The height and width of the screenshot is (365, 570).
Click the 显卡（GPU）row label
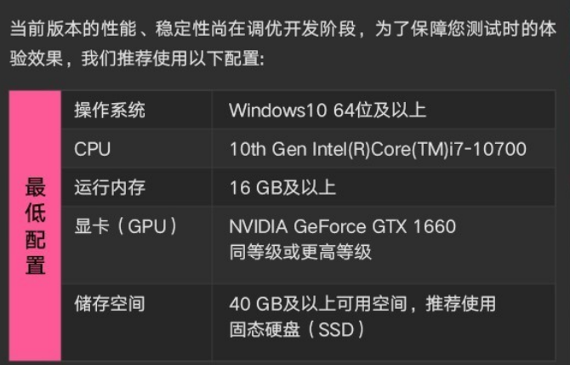point(126,226)
